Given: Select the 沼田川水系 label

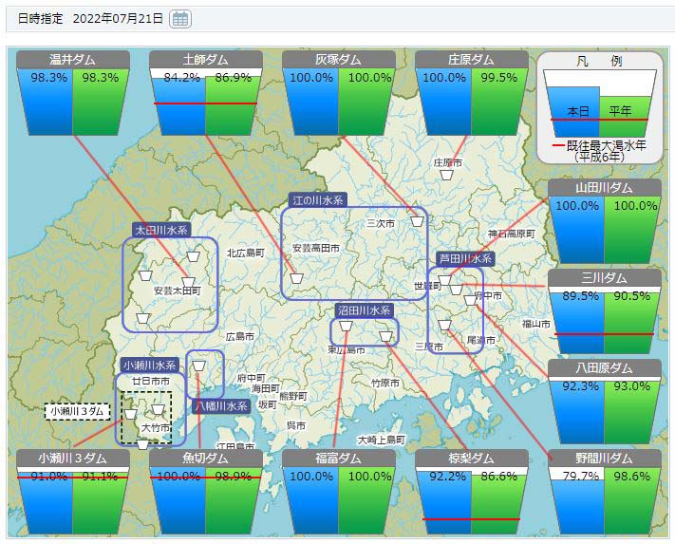Looking at the screenshot, I should click(x=364, y=310).
